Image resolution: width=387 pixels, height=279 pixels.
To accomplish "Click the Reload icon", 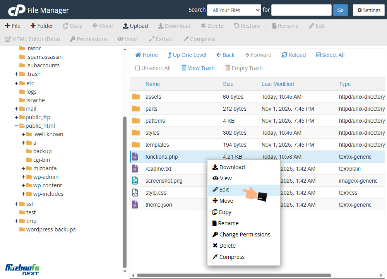I will pos(284,55).
